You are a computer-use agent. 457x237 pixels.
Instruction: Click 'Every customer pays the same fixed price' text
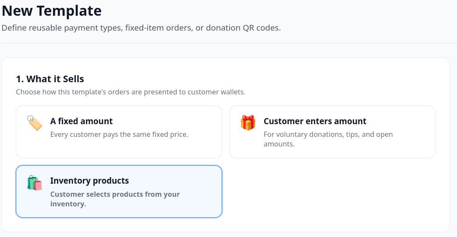[x=119, y=134]
